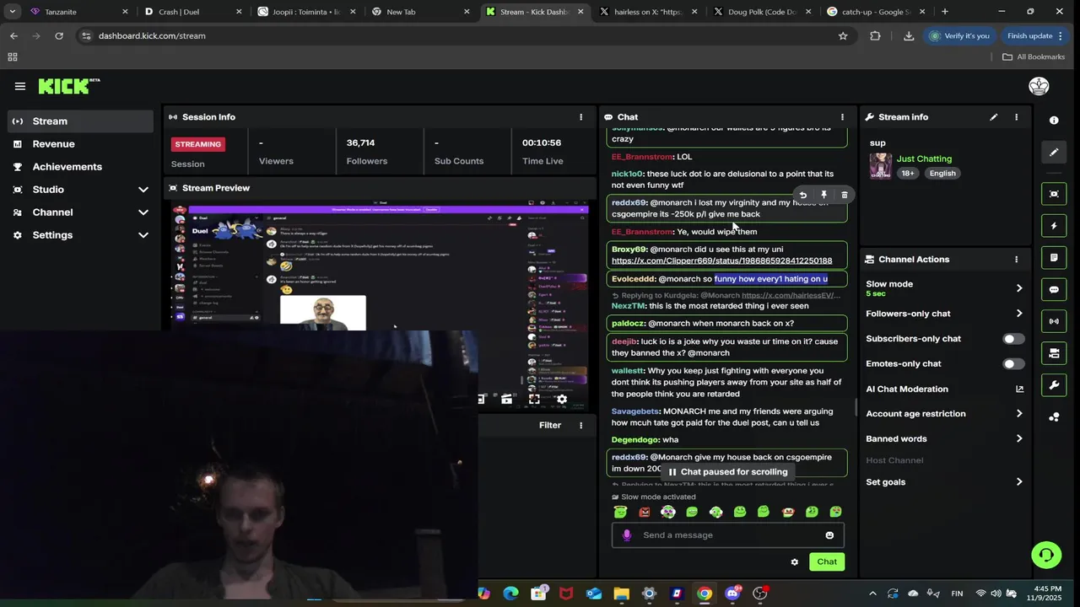
Task: Open the Stream info panel three-dot menu
Action: (1016, 117)
